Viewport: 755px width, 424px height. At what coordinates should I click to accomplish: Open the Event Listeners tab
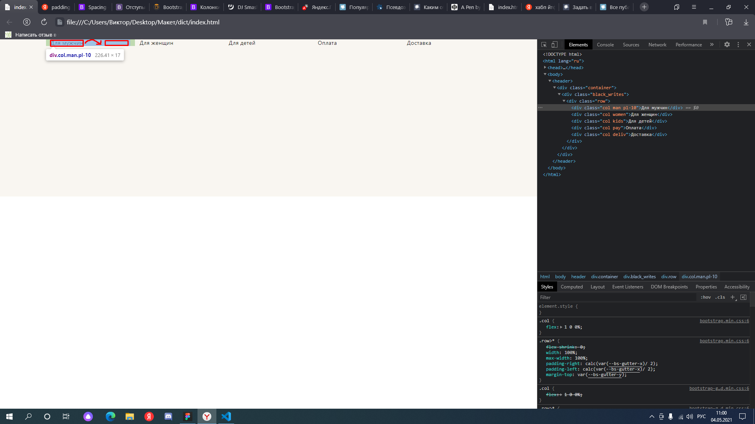[x=628, y=287]
